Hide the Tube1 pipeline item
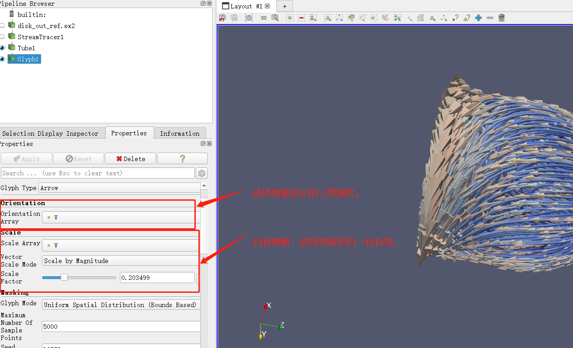This screenshot has height=348, width=573. pyautogui.click(x=3, y=48)
